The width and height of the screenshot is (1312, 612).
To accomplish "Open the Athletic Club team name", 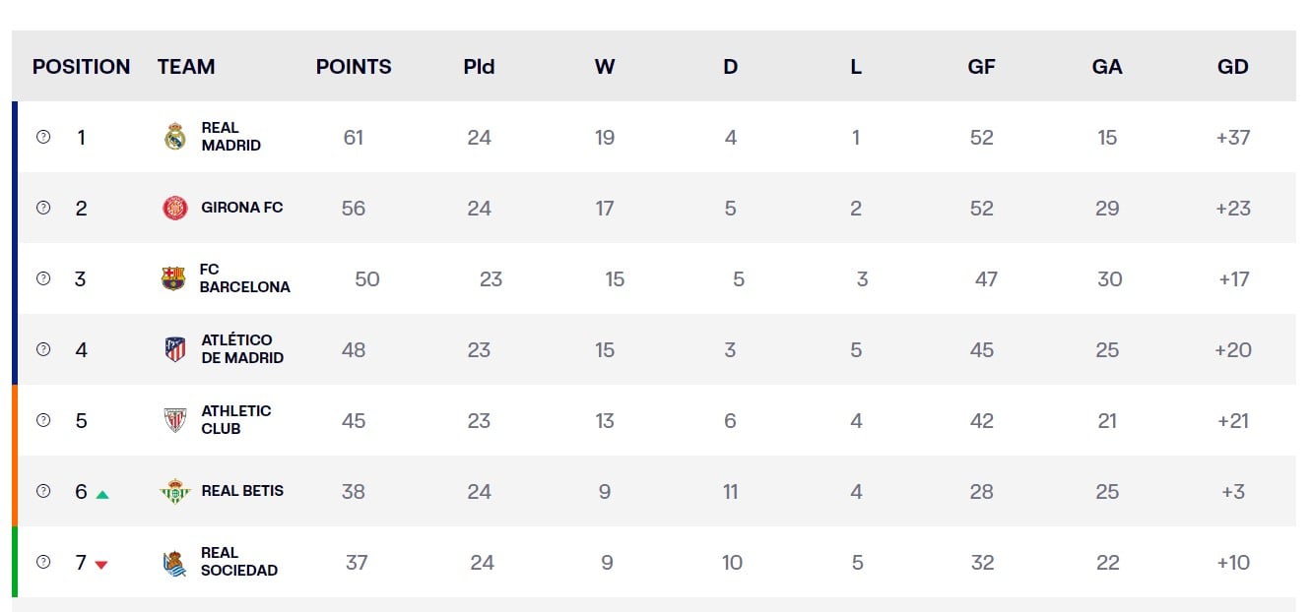I will coord(235,420).
